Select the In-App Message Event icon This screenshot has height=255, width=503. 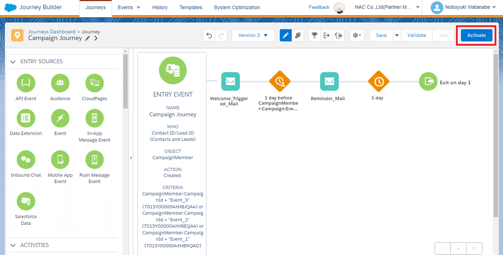pyautogui.click(x=94, y=118)
